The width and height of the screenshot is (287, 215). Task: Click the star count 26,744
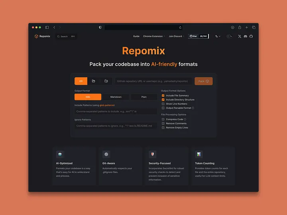tap(203, 36)
